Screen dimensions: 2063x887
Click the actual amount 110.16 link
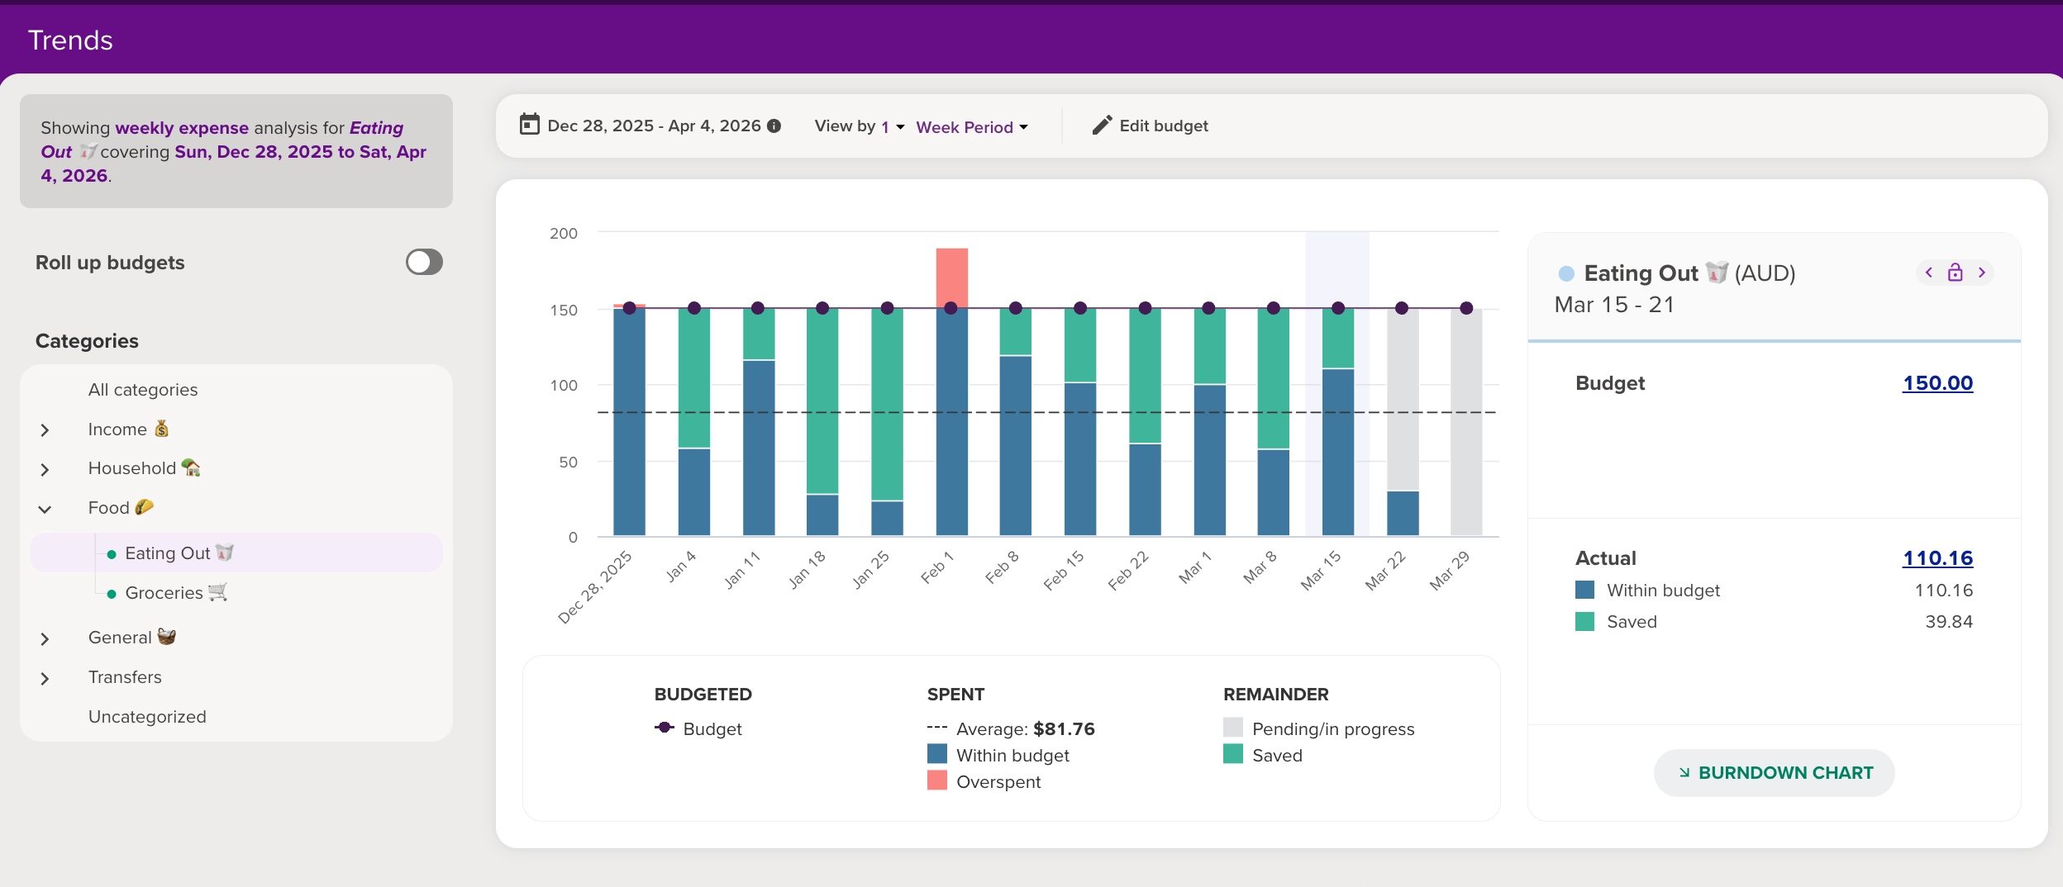tap(1937, 558)
